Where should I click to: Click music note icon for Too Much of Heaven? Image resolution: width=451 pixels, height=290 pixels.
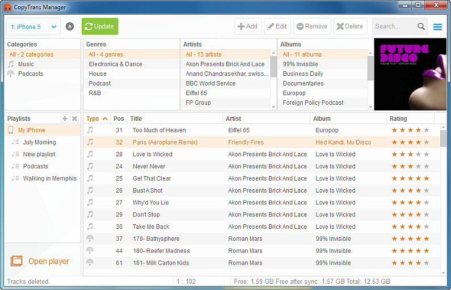coord(90,130)
